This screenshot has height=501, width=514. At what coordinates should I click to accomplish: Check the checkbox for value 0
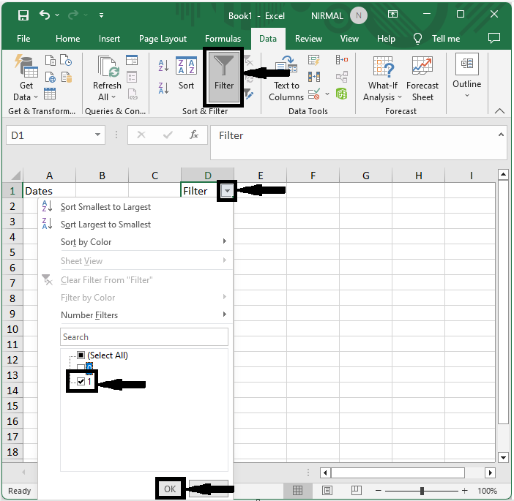click(81, 368)
